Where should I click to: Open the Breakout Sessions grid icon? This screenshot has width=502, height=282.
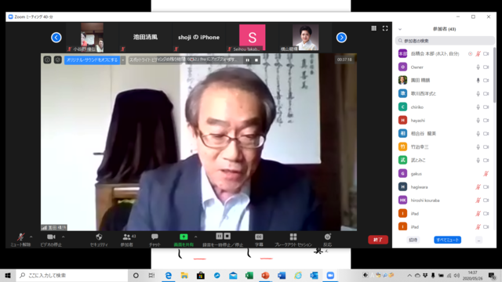click(293, 237)
